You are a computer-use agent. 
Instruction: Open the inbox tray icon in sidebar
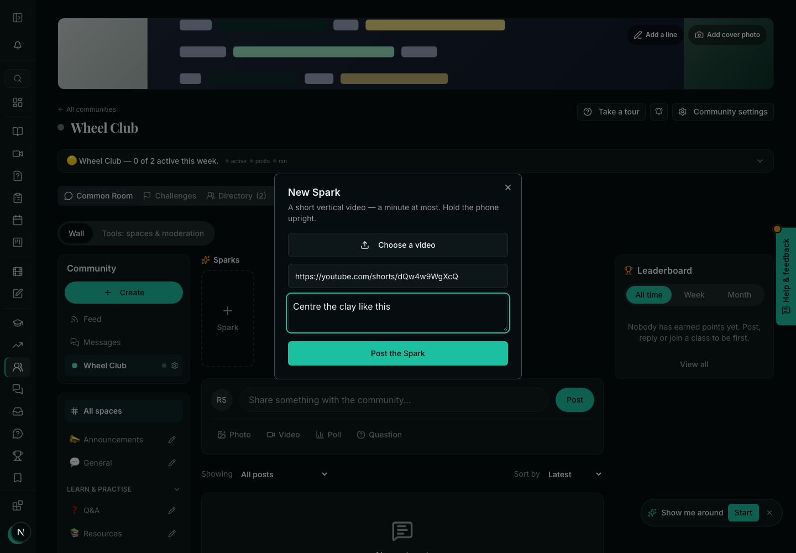(18, 411)
